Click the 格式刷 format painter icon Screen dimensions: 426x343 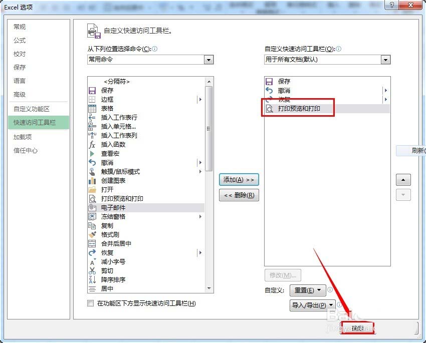tap(92, 234)
